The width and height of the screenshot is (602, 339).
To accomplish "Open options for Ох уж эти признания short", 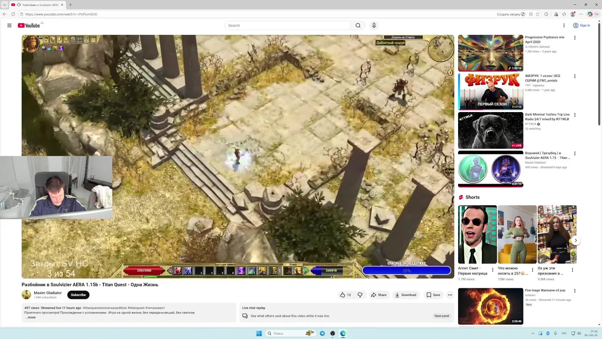I will [572, 270].
